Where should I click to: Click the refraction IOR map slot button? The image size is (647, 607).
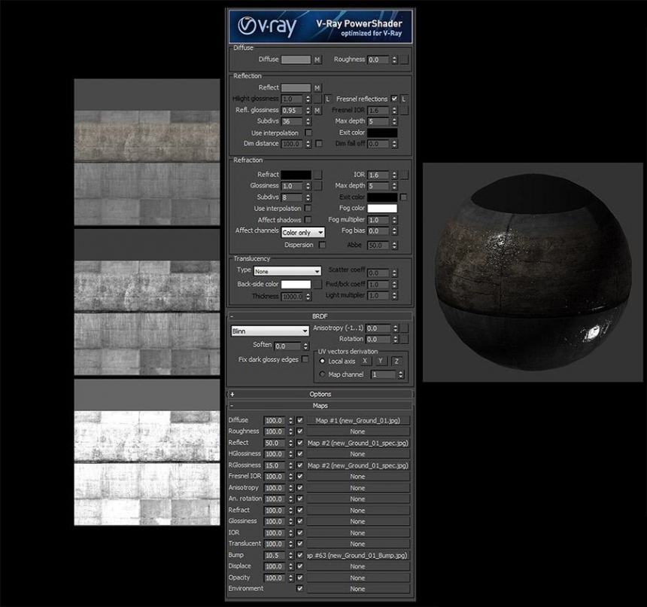[405, 175]
